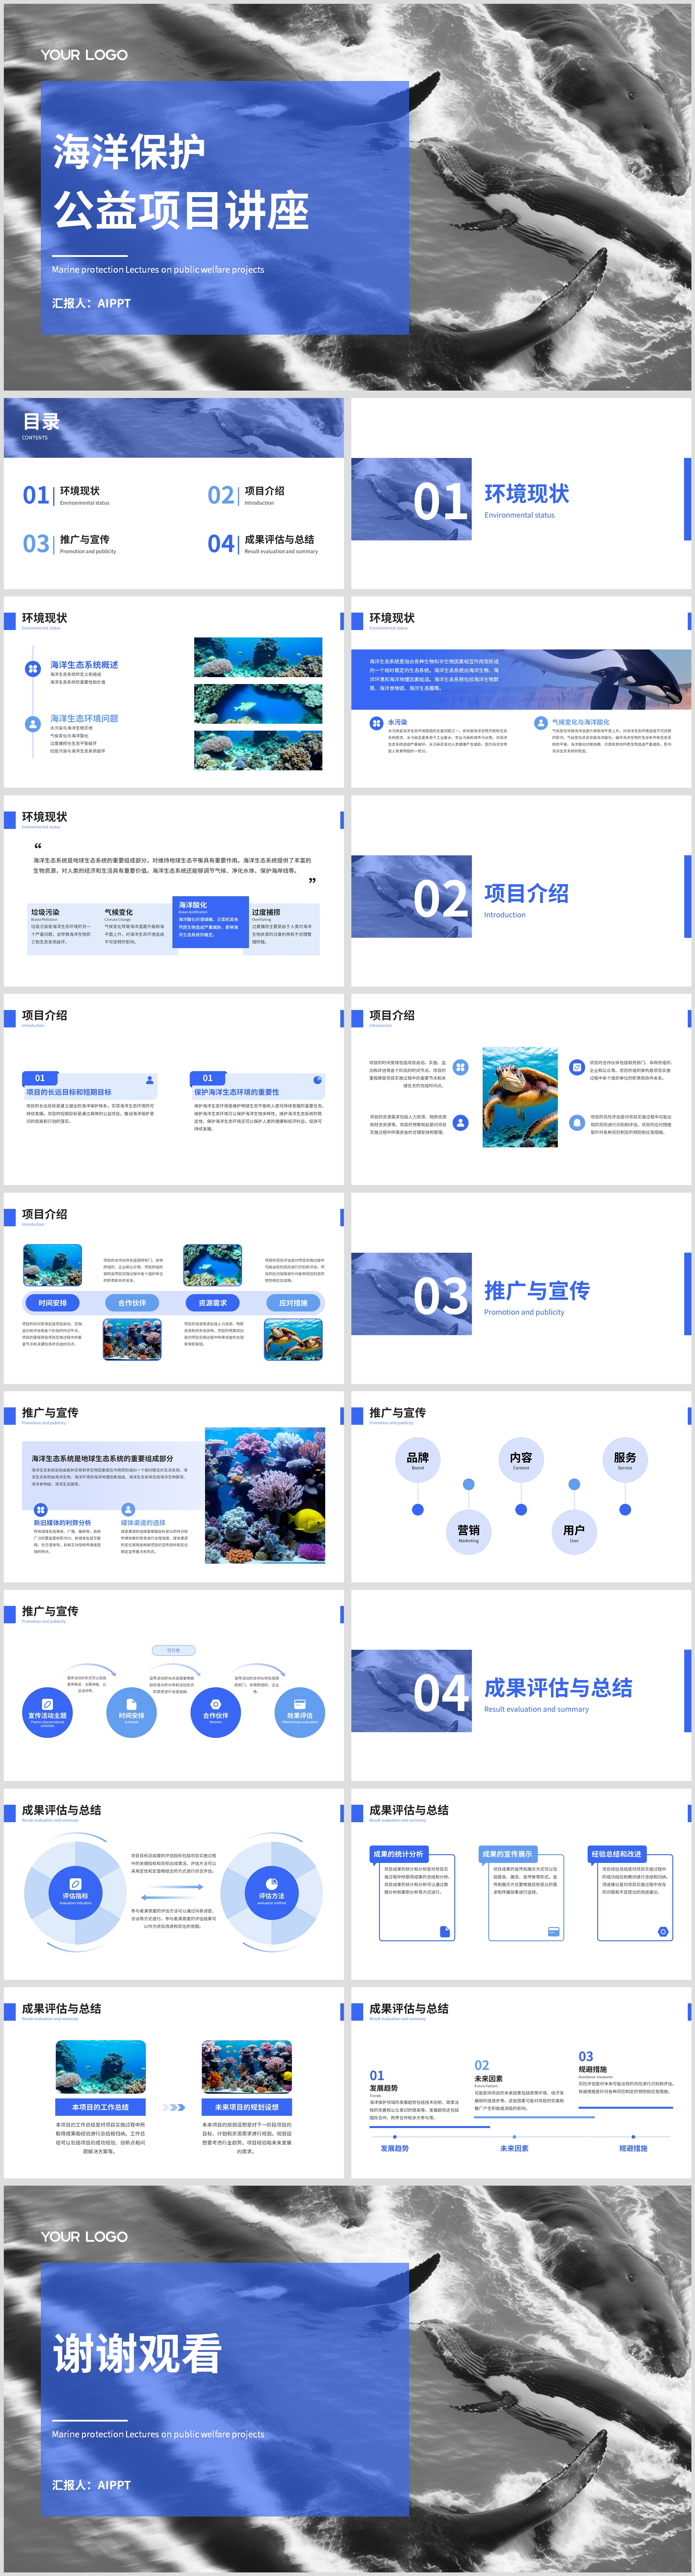
Task: Click the 03 规避措施 heading
Action: (x=593, y=2062)
